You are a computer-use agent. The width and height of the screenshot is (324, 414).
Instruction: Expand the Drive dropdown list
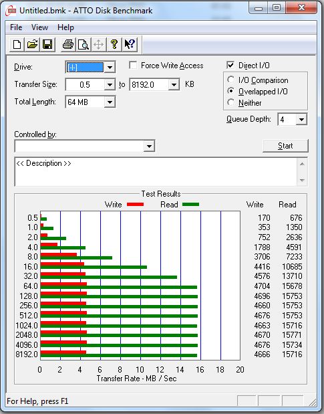[x=110, y=68]
